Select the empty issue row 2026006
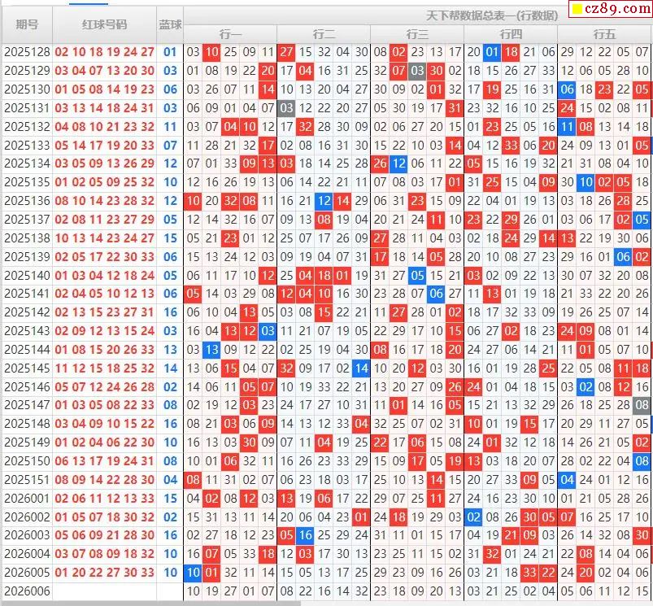 click(x=27, y=591)
